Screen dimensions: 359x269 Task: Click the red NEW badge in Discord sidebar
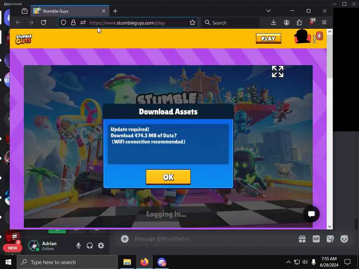pyautogui.click(x=12, y=248)
